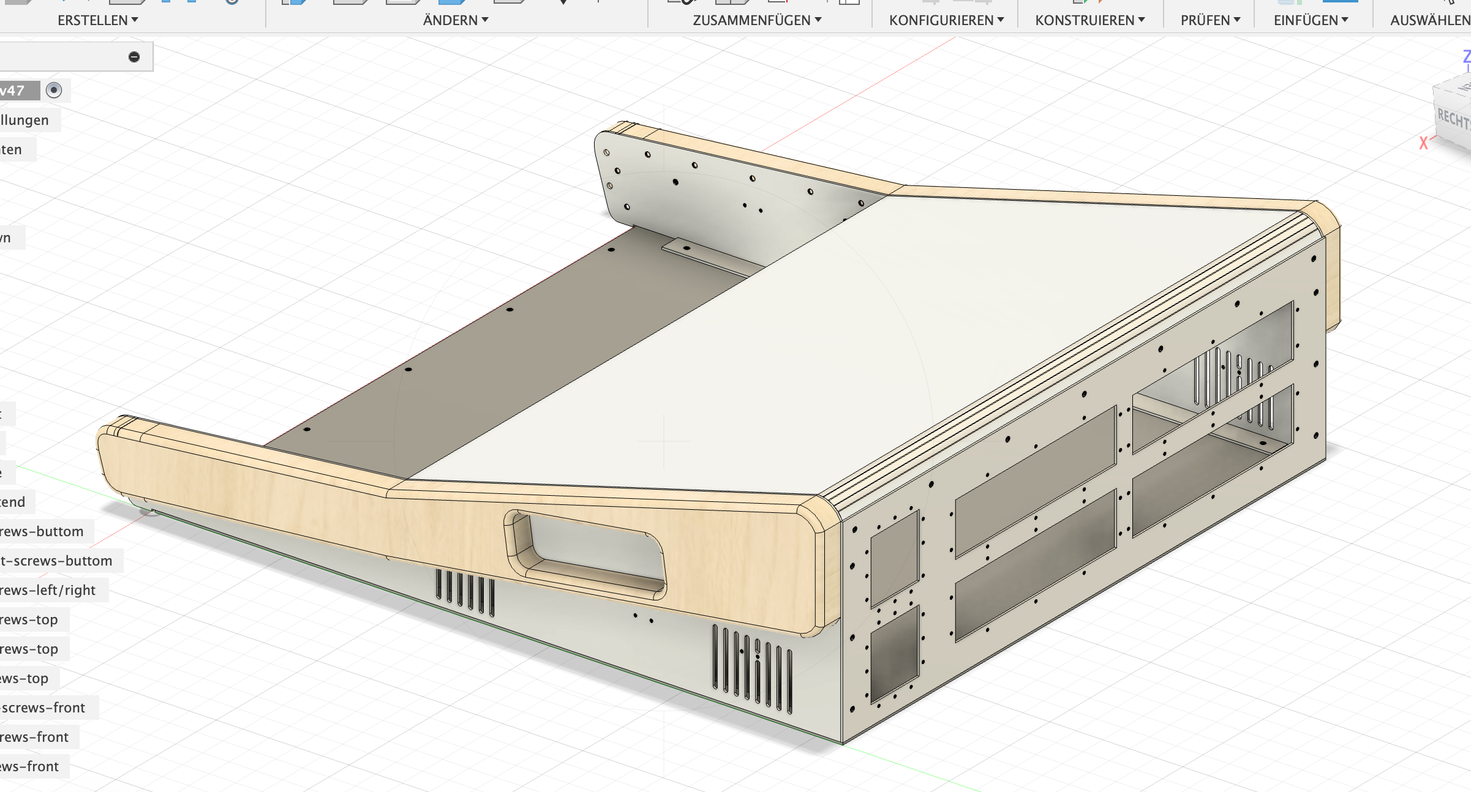The height and width of the screenshot is (792, 1471).
Task: Select the -screws-front browser item
Action: tap(43, 708)
